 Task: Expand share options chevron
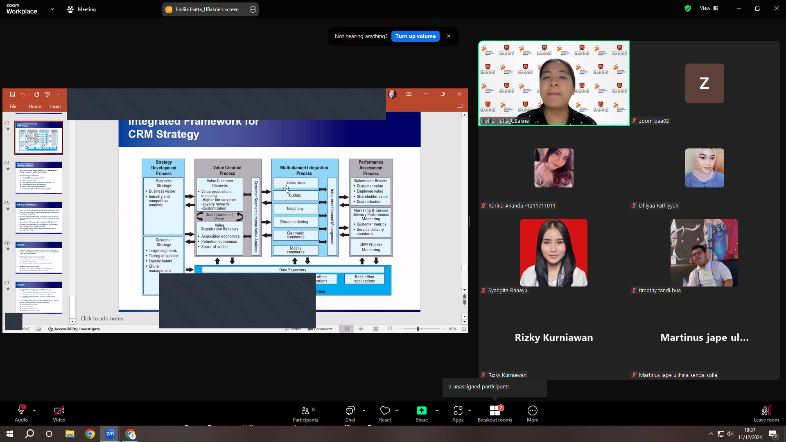(x=437, y=410)
